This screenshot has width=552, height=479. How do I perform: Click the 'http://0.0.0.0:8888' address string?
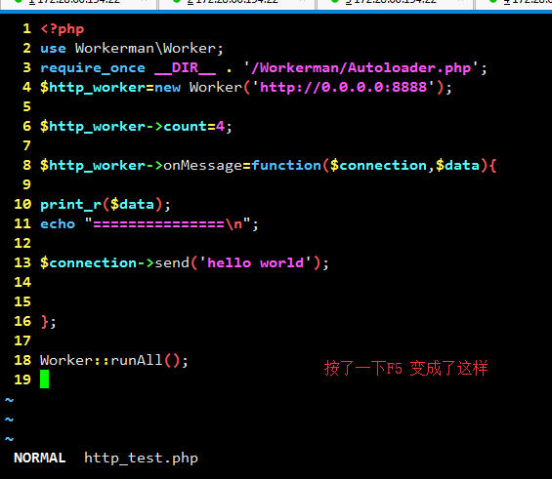[x=343, y=87]
